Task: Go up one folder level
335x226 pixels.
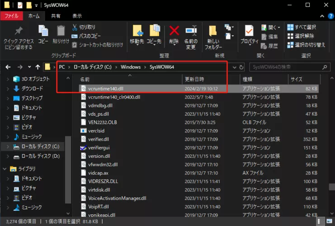Action: pos(38,67)
